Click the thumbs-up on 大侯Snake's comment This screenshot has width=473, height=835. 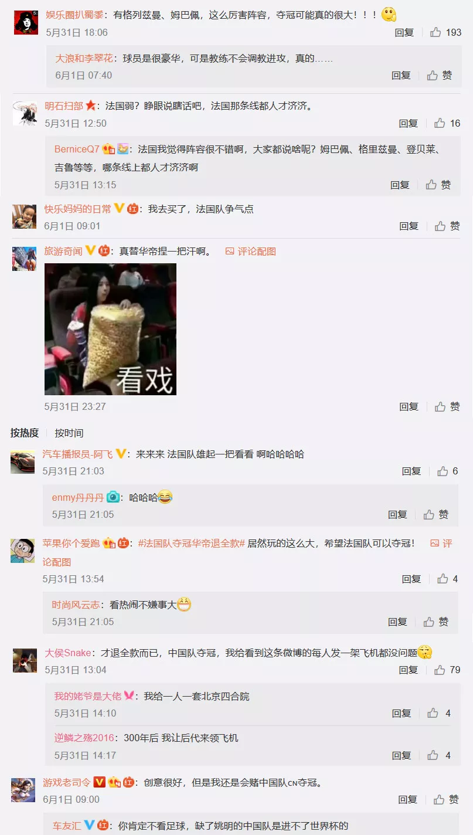(445, 670)
